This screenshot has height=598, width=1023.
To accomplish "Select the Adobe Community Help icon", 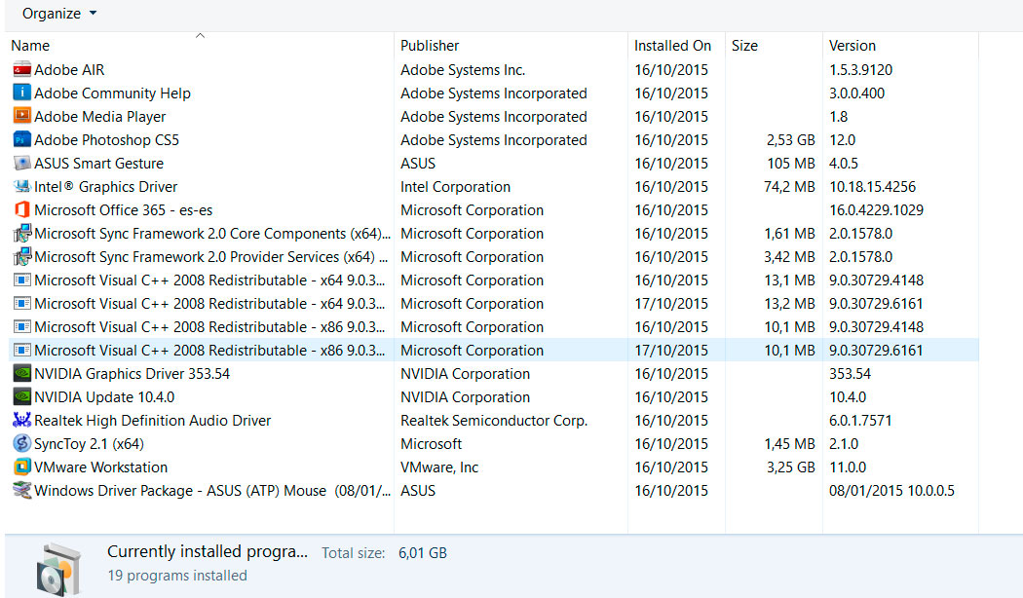I will pyautogui.click(x=21, y=93).
